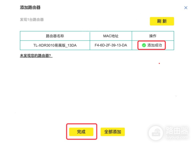Screen dimensions: 194x146
Task: Click the MAC地址 column header
Action: (x=111, y=36)
